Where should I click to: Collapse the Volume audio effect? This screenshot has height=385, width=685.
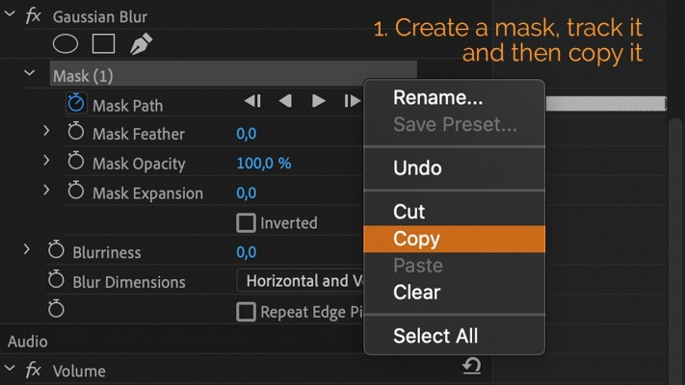point(10,369)
